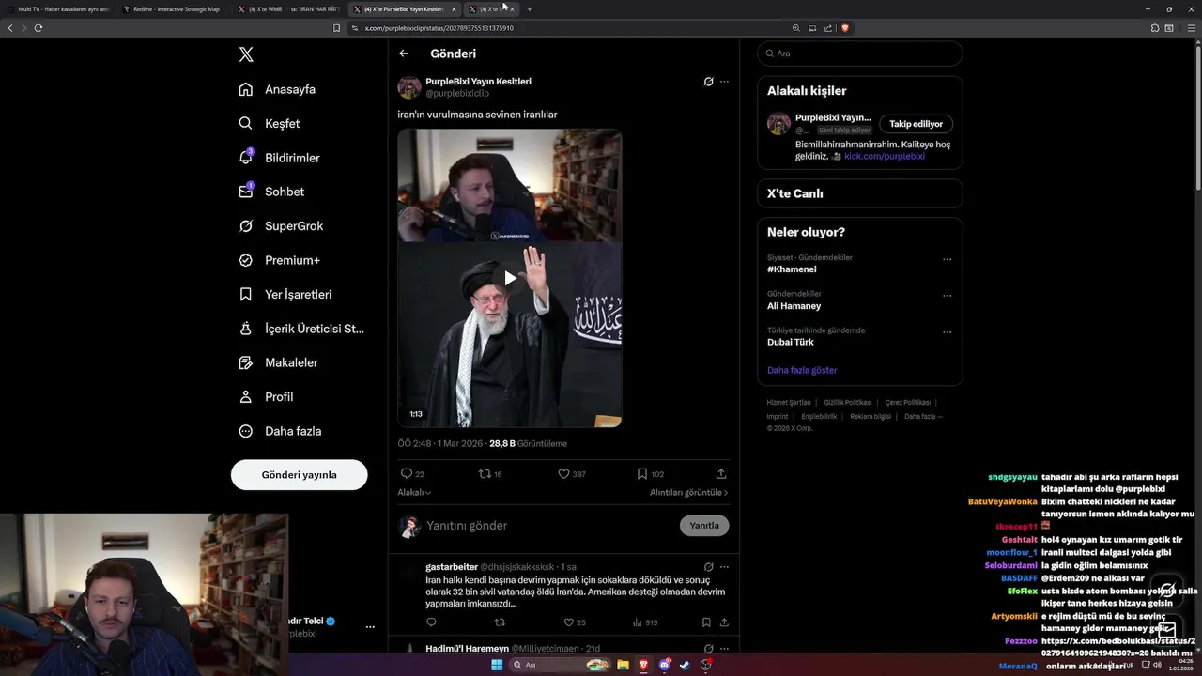Switch to Multi TV browser tab
1202x676 pixels.
coord(58,9)
